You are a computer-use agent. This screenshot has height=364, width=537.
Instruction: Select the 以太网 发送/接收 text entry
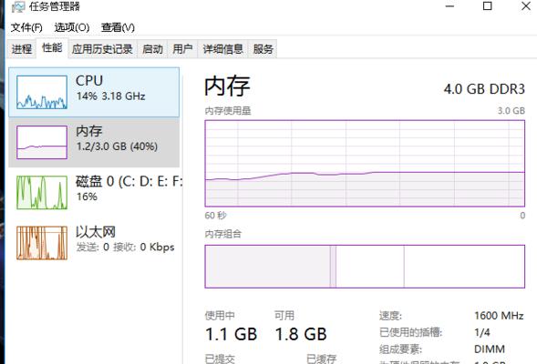(x=125, y=247)
